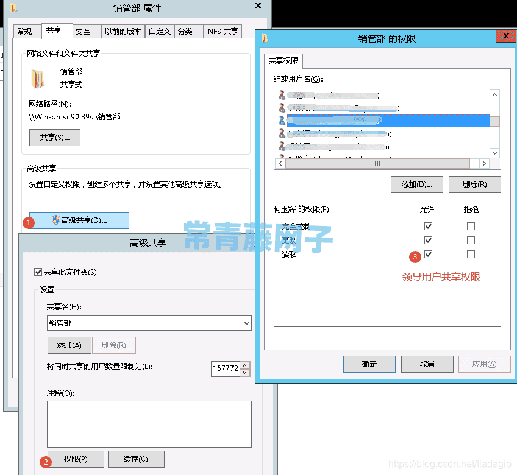Image resolution: width=517 pixels, height=475 pixels.
Task: Select the fifth user in the list
Action: (x=382, y=147)
